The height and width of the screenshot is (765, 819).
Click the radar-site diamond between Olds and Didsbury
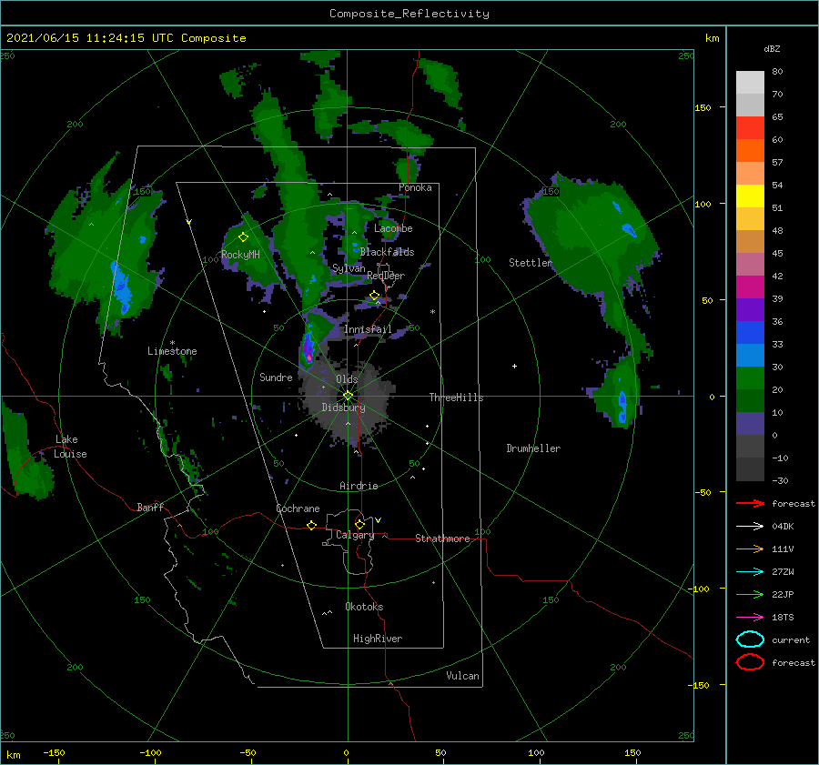point(348,396)
